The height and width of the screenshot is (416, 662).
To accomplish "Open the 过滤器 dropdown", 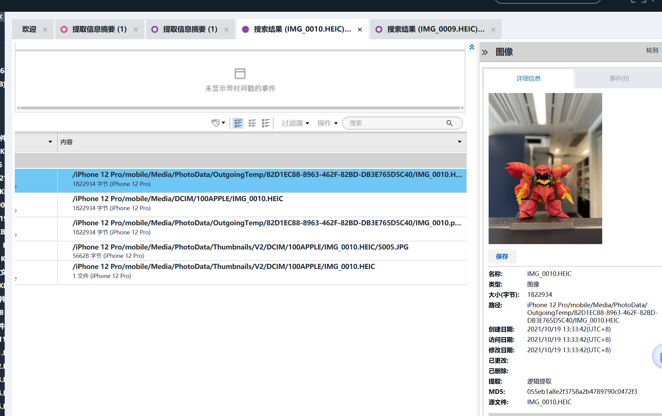I will 295,123.
